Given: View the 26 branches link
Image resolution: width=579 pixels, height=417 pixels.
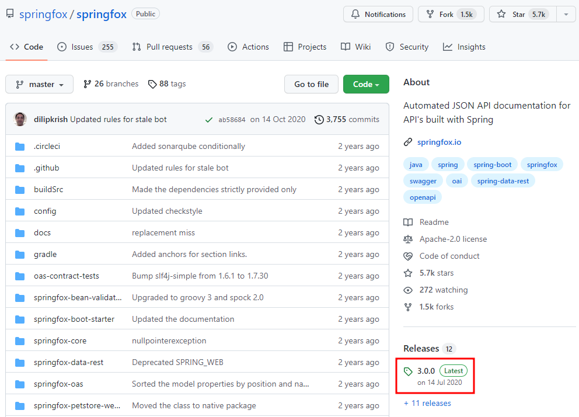Looking at the screenshot, I should tap(111, 84).
